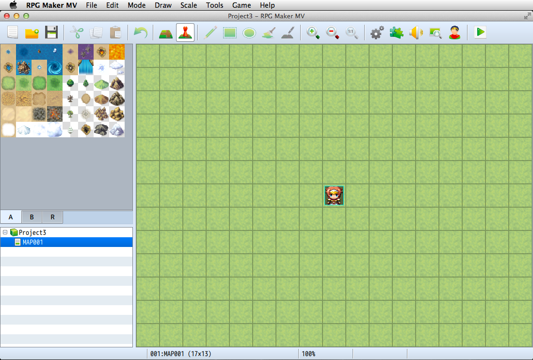
Task: Open Plugin Manager puzzle icon
Action: (x=396, y=33)
